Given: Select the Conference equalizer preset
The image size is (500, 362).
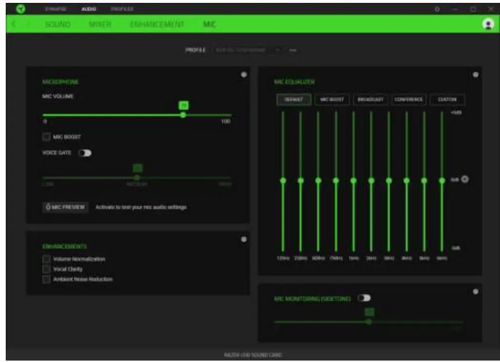Looking at the screenshot, I should pyautogui.click(x=408, y=99).
